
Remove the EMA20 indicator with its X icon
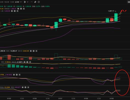24,9
